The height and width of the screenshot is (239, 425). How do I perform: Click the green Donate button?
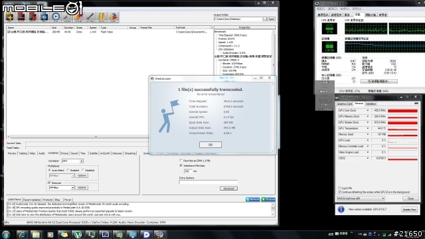pos(268,199)
